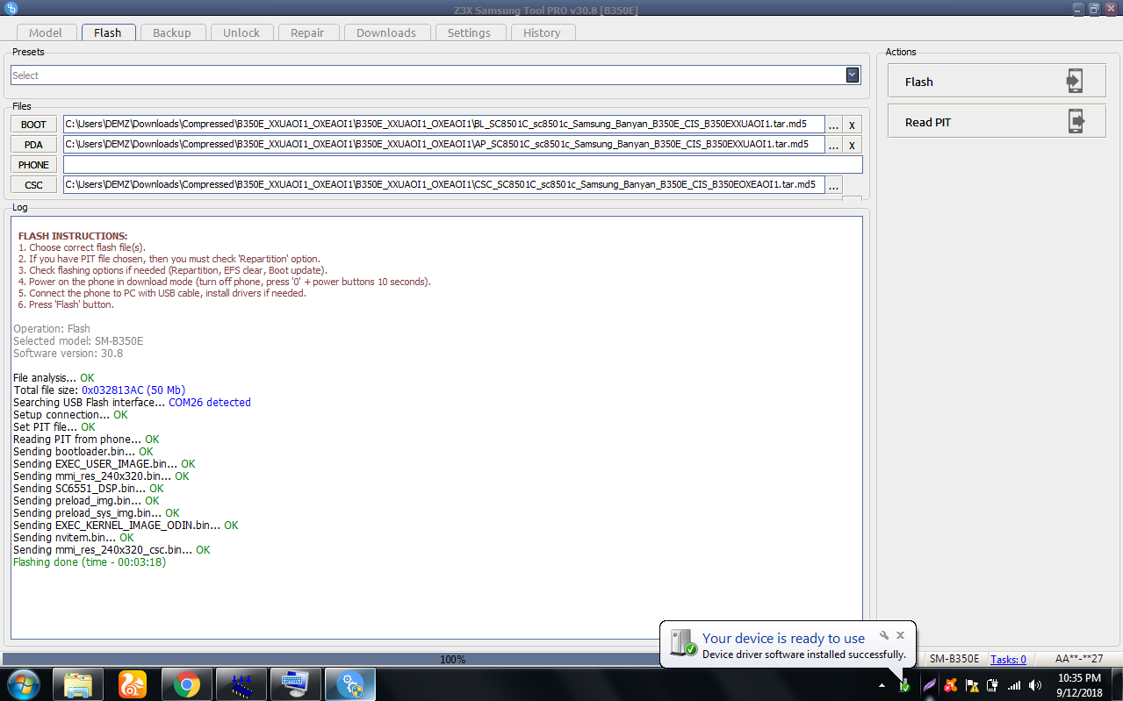Browse for CSC file with '...' button
The image size is (1123, 701).
click(x=834, y=185)
